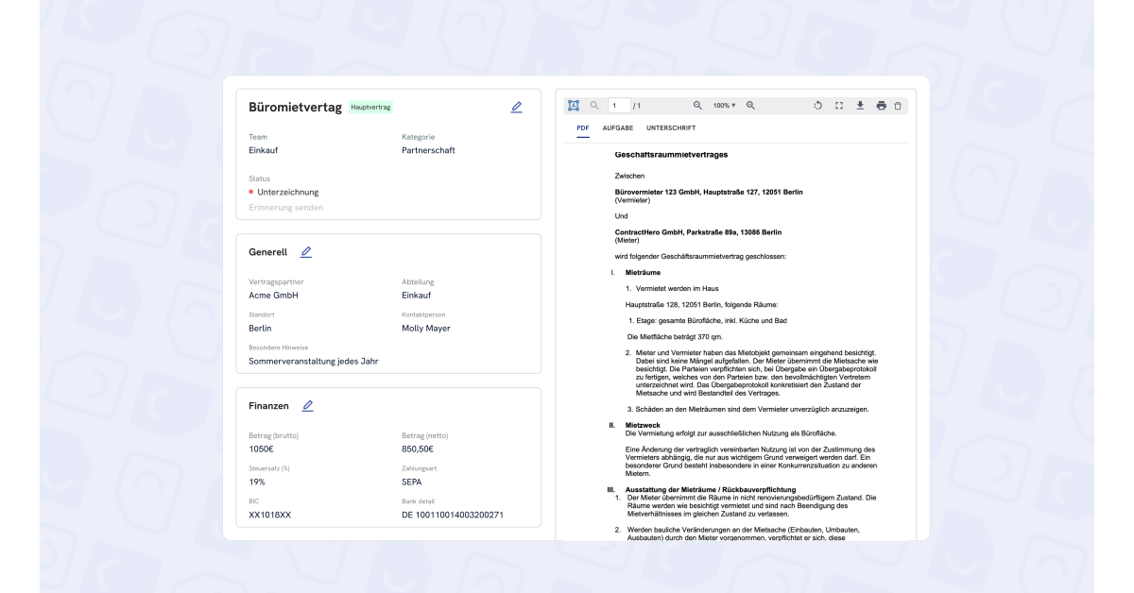Click the ContractHero GmbH line in PDF

coord(698,232)
